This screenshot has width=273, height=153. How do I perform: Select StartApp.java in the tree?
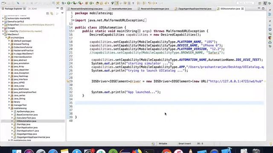pyautogui.click(x=23, y=125)
